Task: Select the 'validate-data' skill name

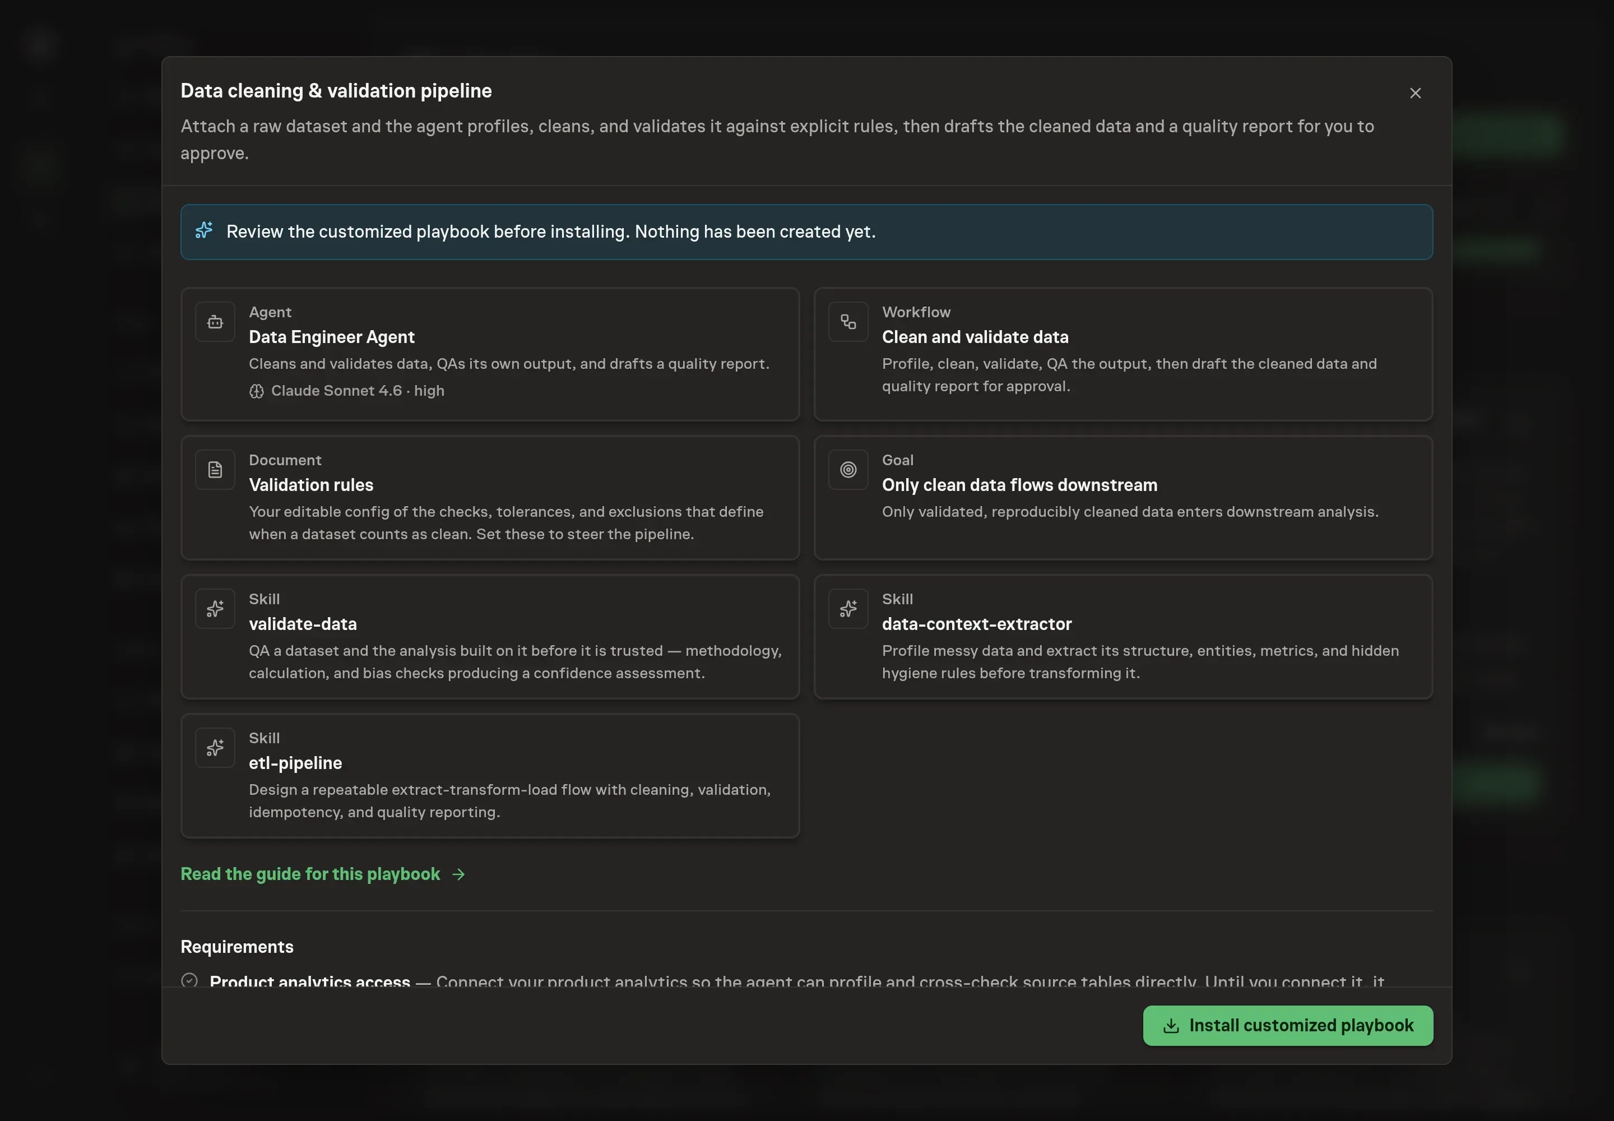Action: [x=303, y=624]
